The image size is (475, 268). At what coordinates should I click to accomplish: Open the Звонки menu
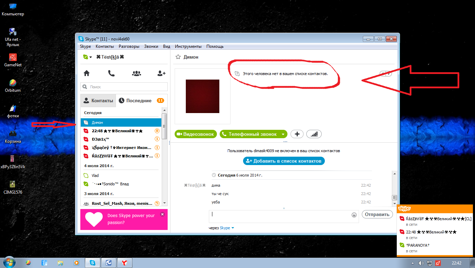tap(151, 46)
